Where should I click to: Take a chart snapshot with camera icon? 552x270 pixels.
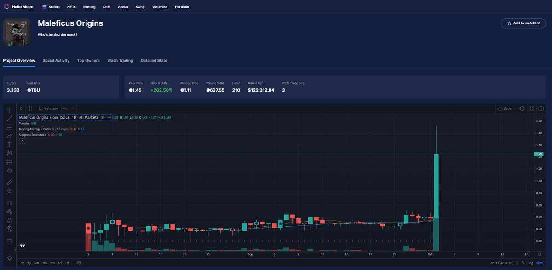541,109
